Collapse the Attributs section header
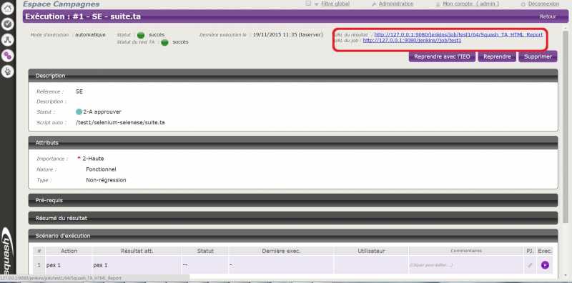 pos(293,143)
